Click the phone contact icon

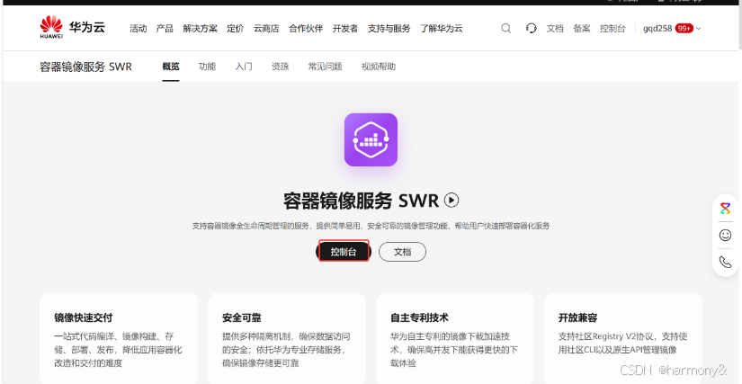pos(726,262)
